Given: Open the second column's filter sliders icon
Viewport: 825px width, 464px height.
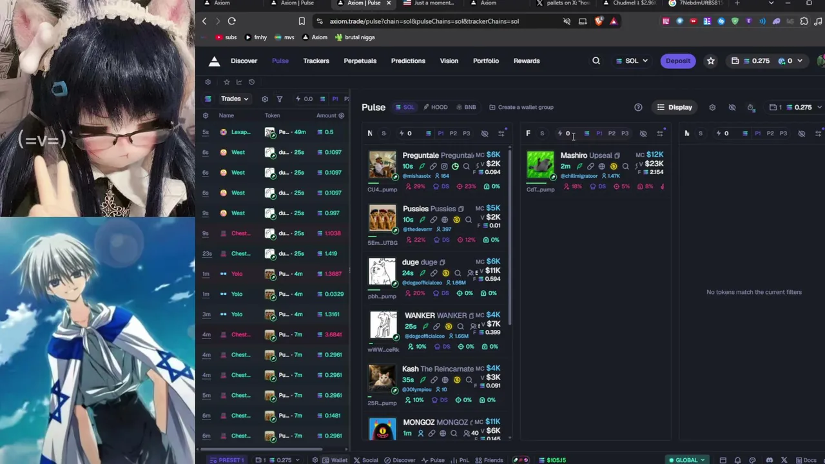Looking at the screenshot, I should click(660, 133).
